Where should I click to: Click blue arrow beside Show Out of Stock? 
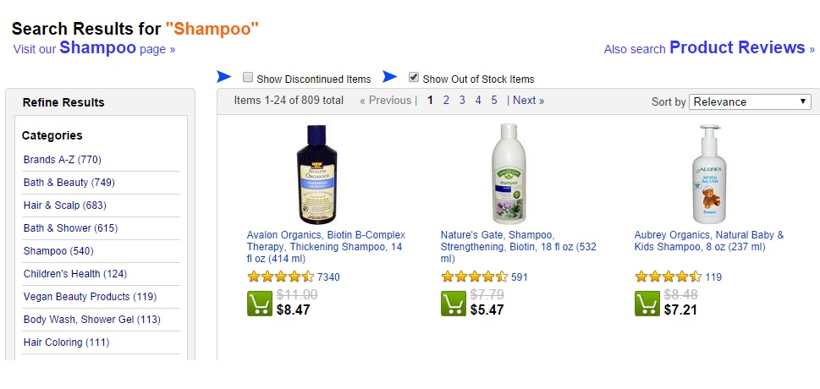pos(389,77)
